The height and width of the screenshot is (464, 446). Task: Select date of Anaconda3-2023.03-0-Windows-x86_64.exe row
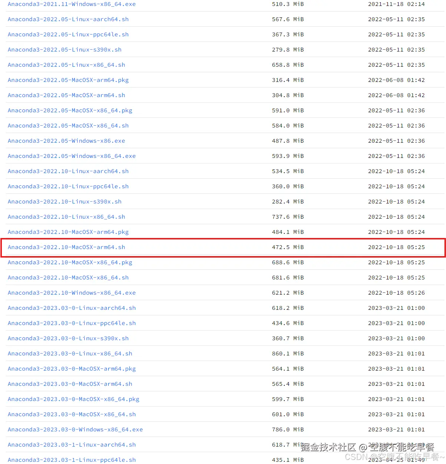[x=396, y=430]
